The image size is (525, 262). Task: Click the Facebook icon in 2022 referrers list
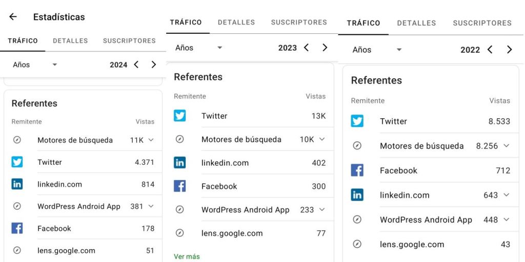pyautogui.click(x=357, y=170)
